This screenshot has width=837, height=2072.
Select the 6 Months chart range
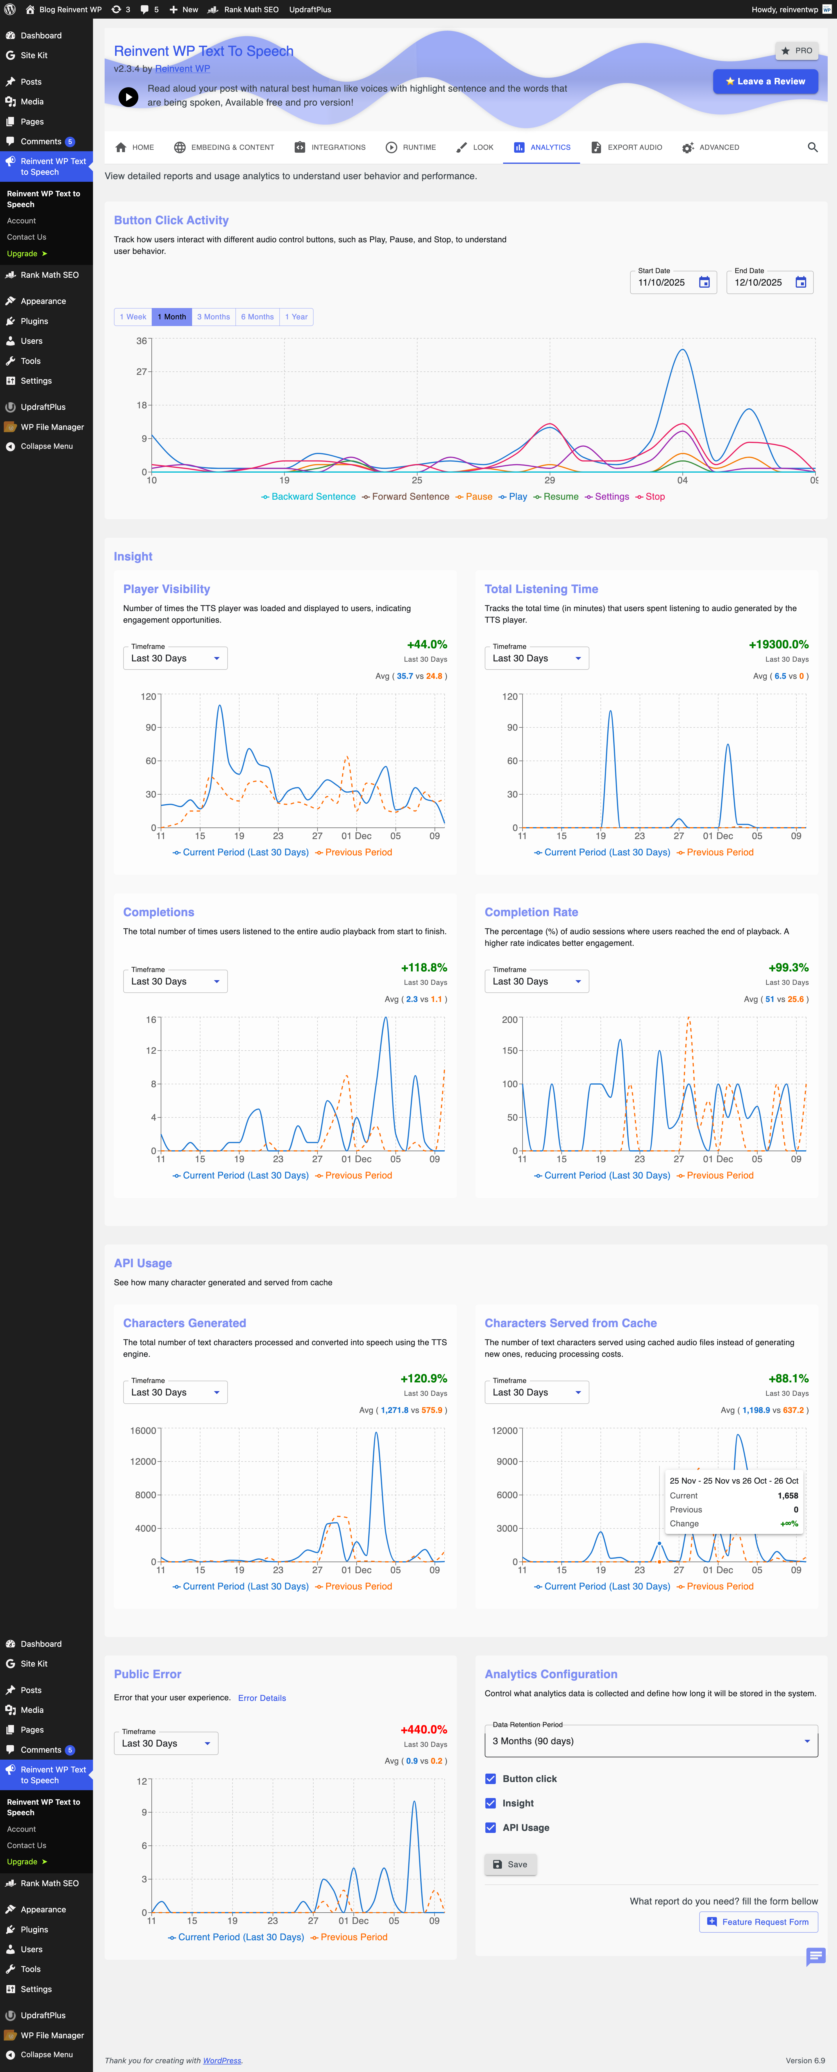(x=257, y=316)
